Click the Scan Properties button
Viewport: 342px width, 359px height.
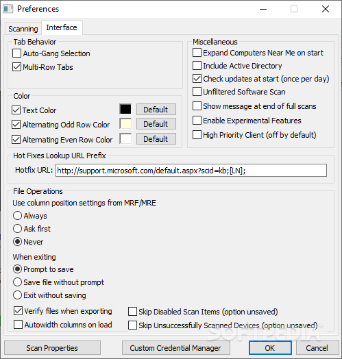[x=52, y=348]
